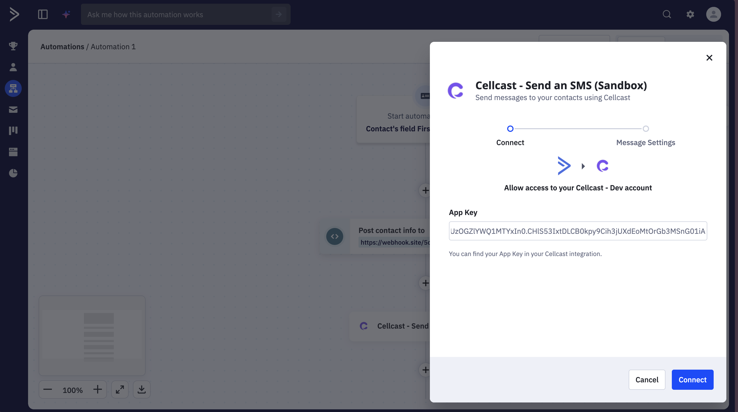Open Campaigns envelope in sidebar
This screenshot has height=412, width=738.
pos(13,109)
